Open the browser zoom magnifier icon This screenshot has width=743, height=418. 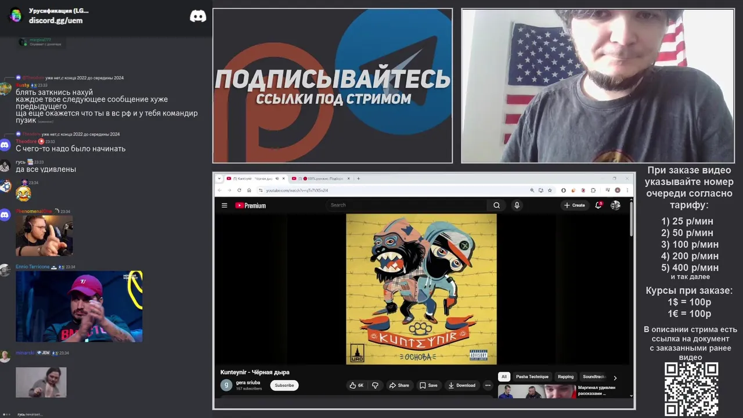click(532, 190)
